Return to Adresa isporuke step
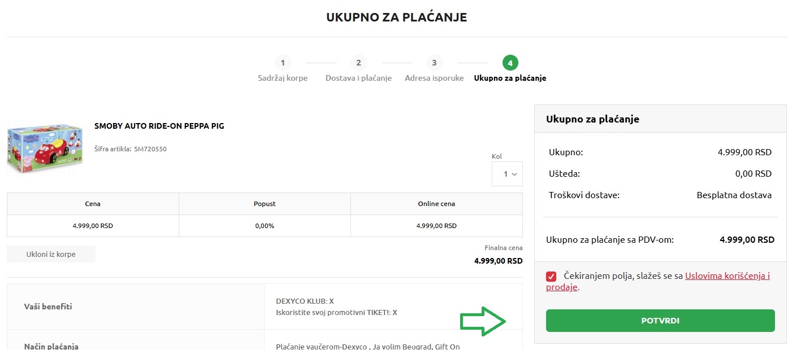The width and height of the screenshot is (788, 350). pos(434,78)
